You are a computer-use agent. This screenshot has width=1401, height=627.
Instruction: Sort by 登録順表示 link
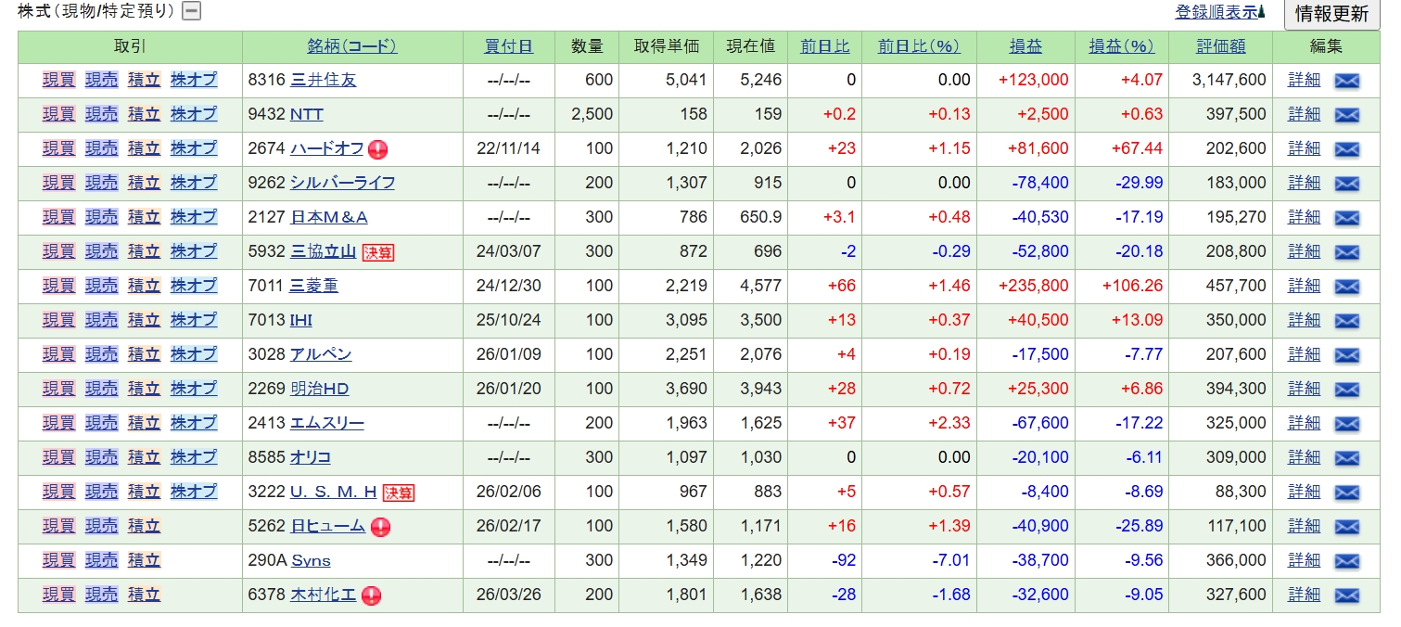coord(1216,12)
